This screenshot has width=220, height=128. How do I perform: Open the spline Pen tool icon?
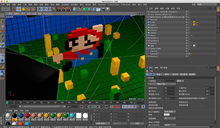80,9
